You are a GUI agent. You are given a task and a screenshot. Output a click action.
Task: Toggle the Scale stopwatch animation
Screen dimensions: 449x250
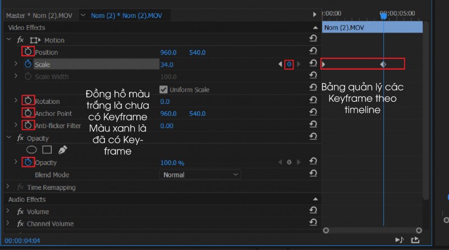[28, 64]
